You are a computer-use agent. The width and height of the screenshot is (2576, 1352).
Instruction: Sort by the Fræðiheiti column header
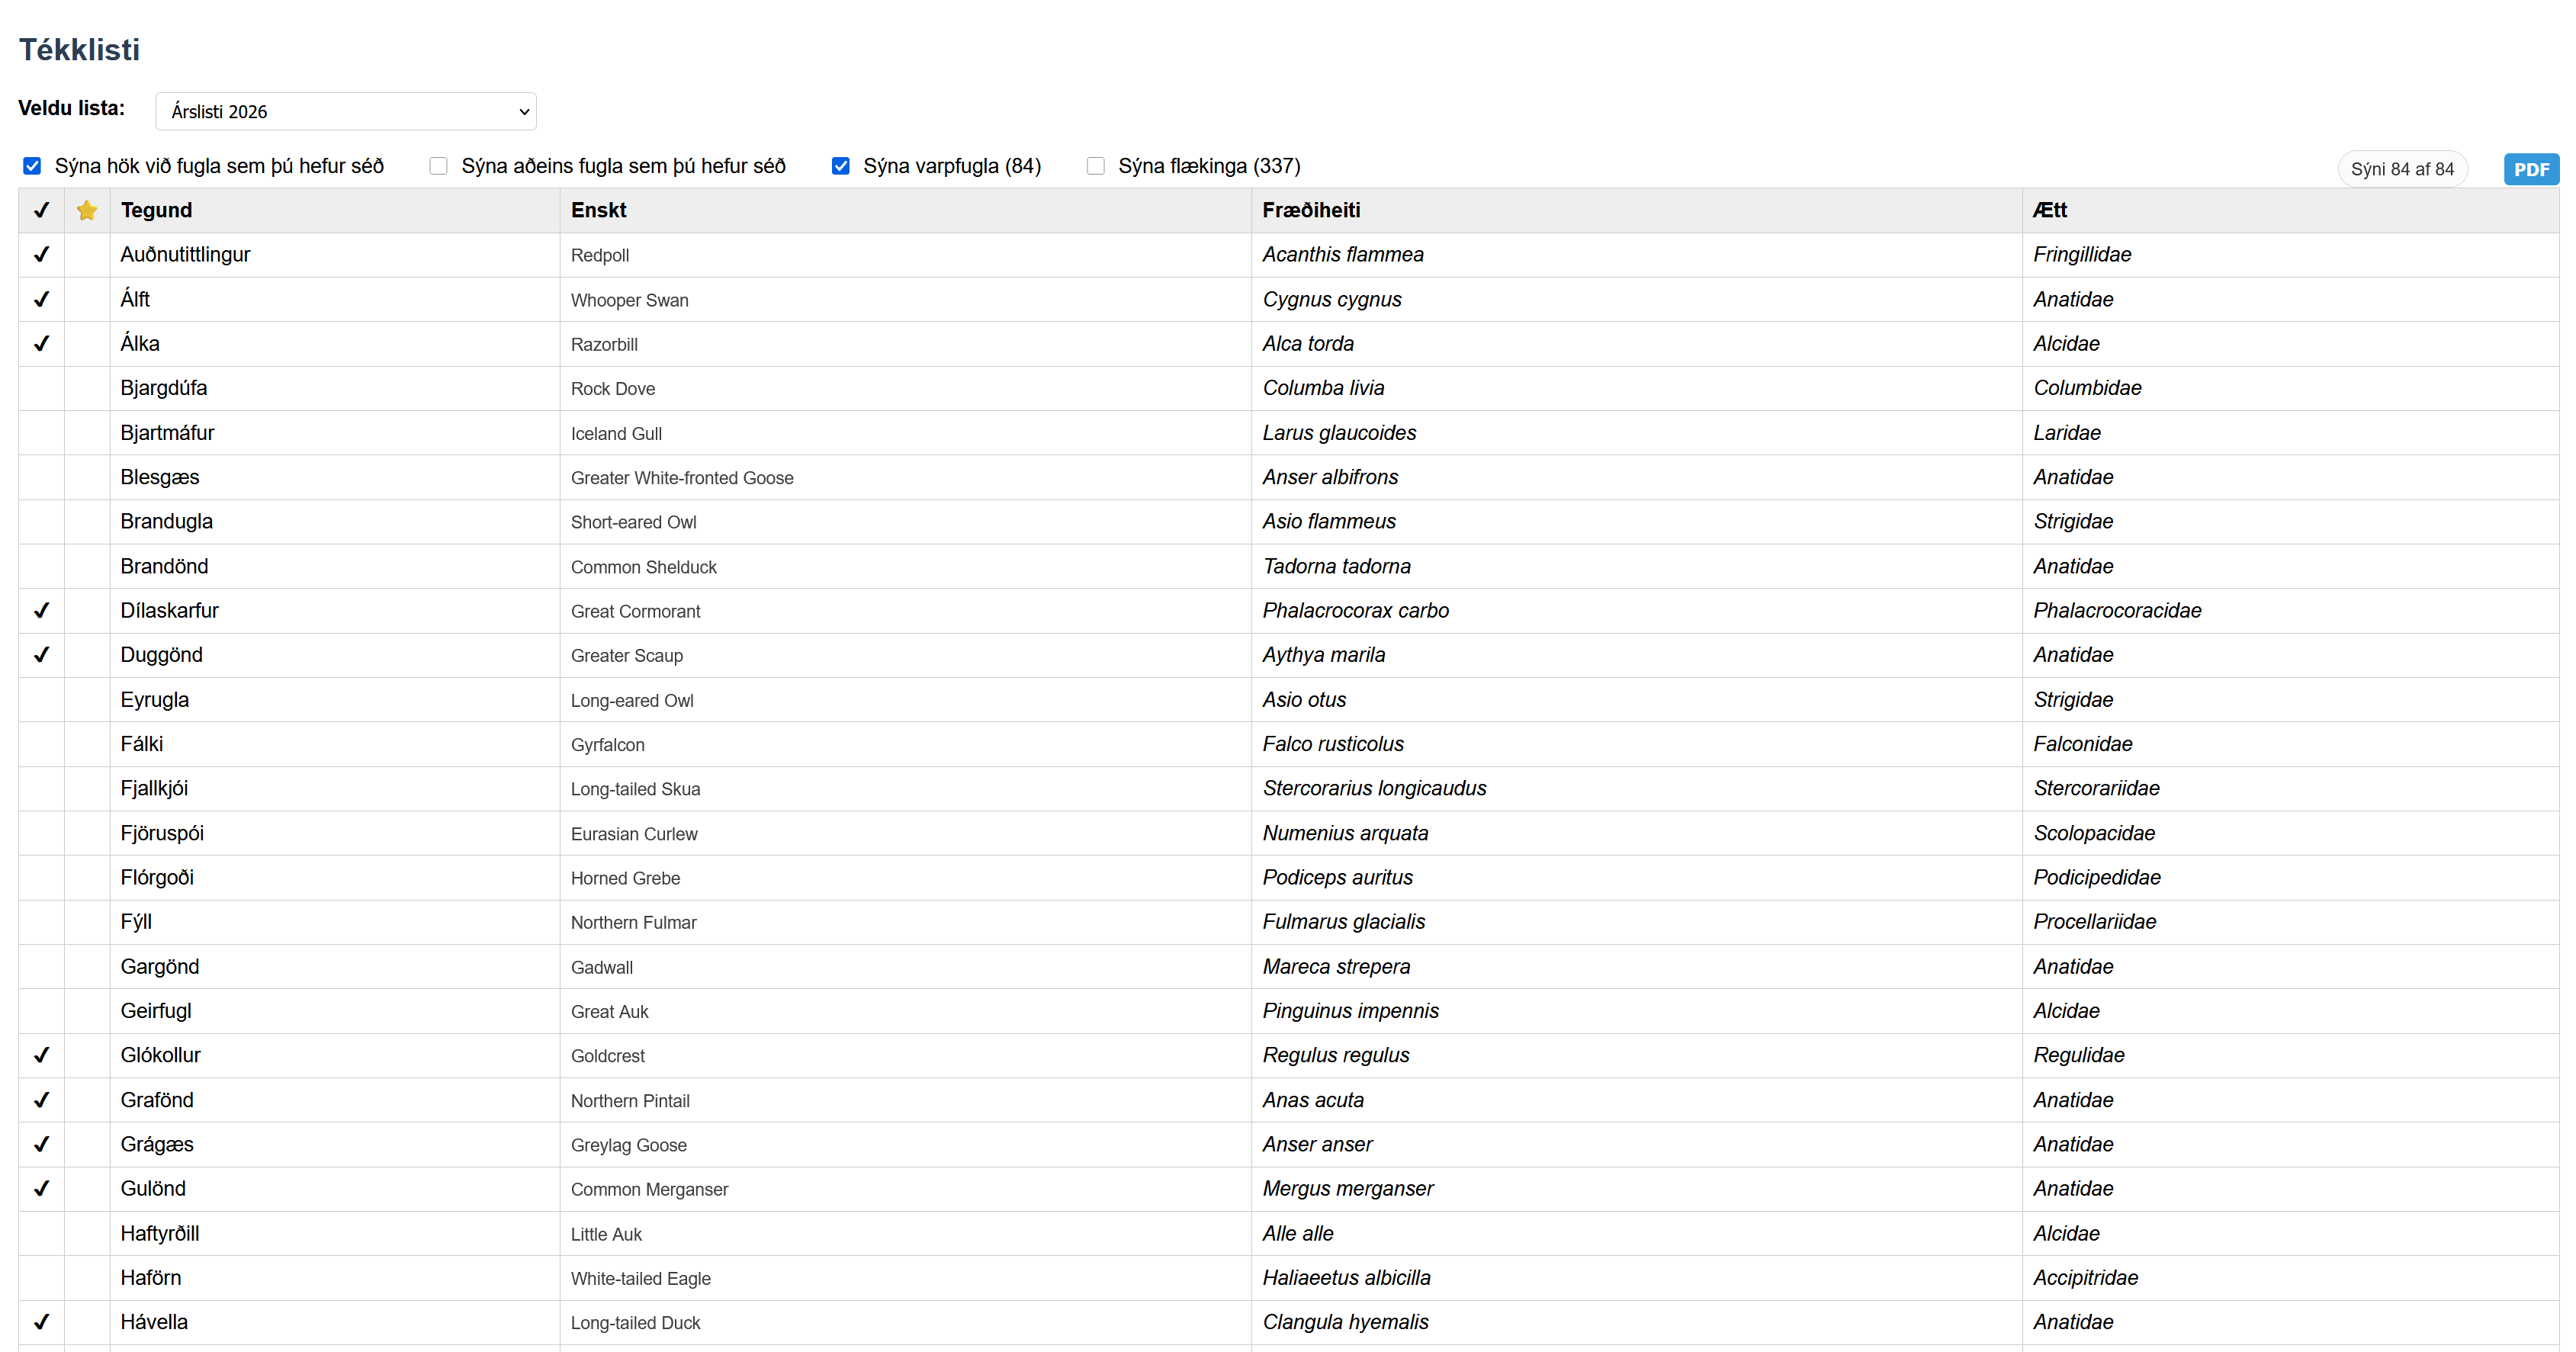point(1311,210)
